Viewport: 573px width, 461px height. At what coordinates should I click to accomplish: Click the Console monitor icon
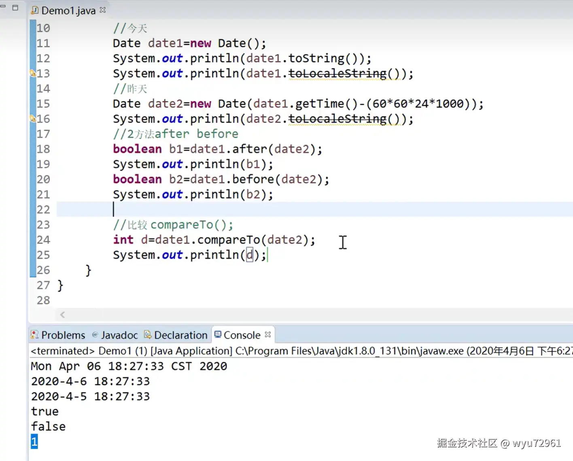pos(218,334)
